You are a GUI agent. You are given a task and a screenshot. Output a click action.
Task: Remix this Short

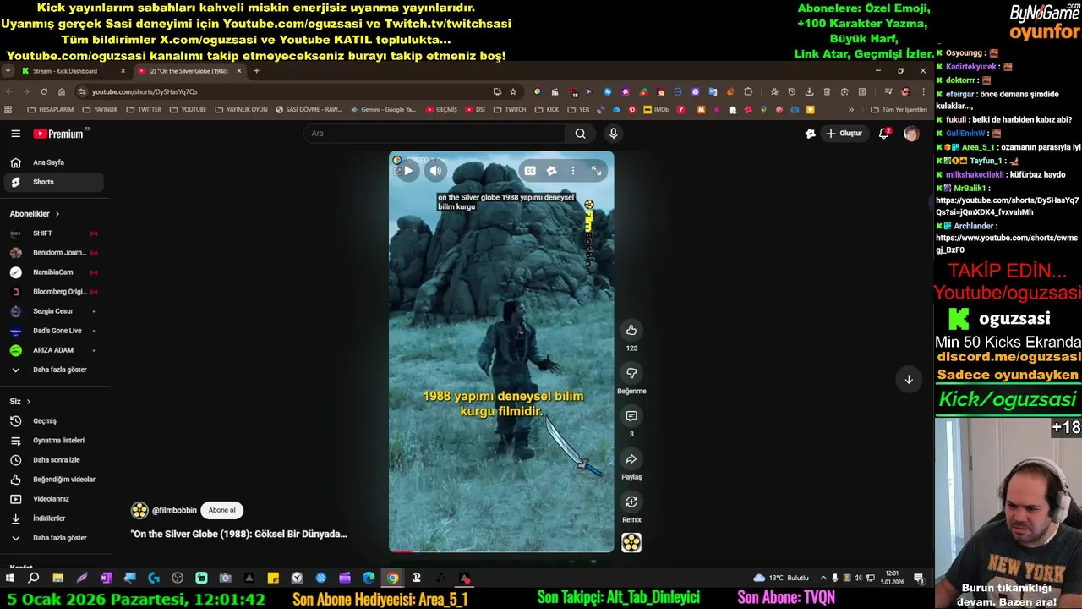click(631, 502)
